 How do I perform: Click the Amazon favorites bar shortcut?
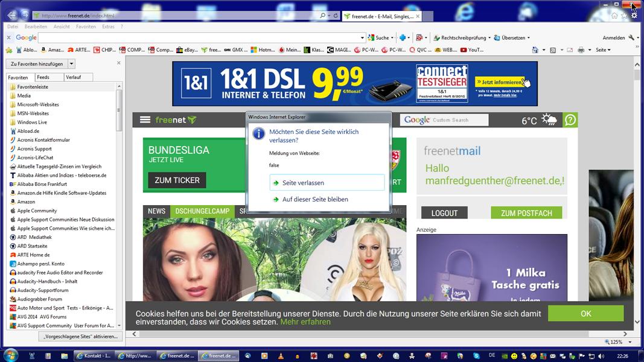click(52, 49)
